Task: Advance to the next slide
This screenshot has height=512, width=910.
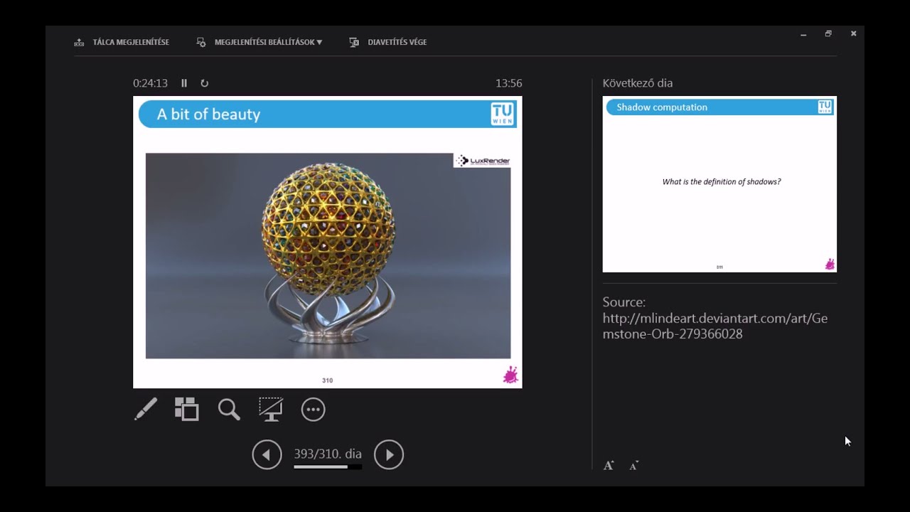Action: [x=389, y=454]
